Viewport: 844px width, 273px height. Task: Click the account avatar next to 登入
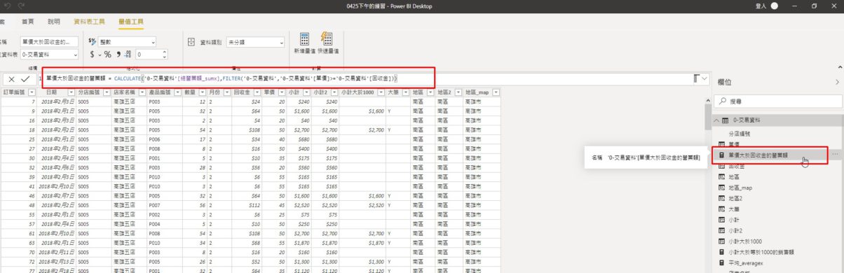pyautogui.click(x=775, y=6)
